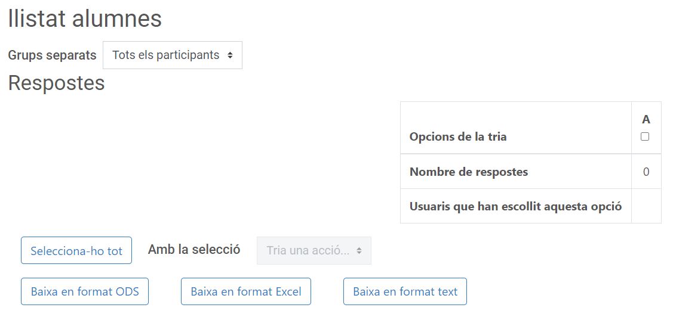673x323 pixels.
Task: Download responses via 'Baixa en format ODS'
Action: (x=85, y=292)
